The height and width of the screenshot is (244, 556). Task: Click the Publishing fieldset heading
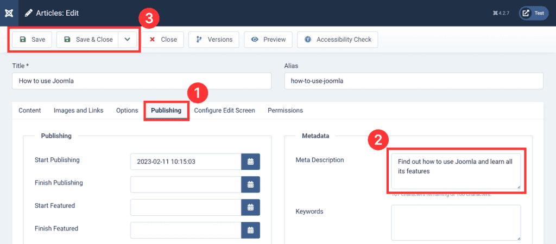56,136
